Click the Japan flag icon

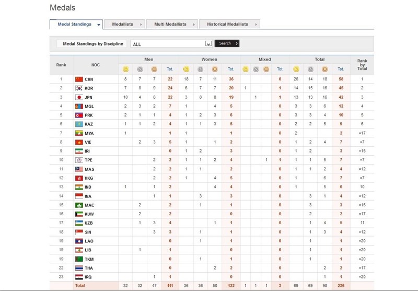[x=79, y=97]
